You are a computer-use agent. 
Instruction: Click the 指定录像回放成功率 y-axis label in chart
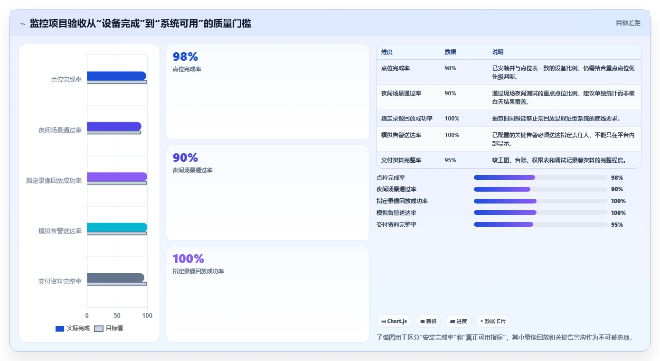point(54,181)
